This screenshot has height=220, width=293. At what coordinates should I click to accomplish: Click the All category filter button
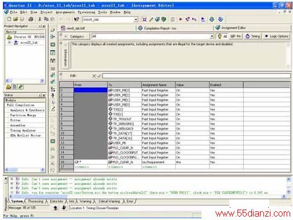(x=222, y=36)
